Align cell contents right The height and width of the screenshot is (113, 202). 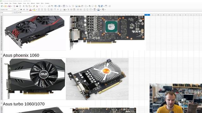click(x=45, y=9)
